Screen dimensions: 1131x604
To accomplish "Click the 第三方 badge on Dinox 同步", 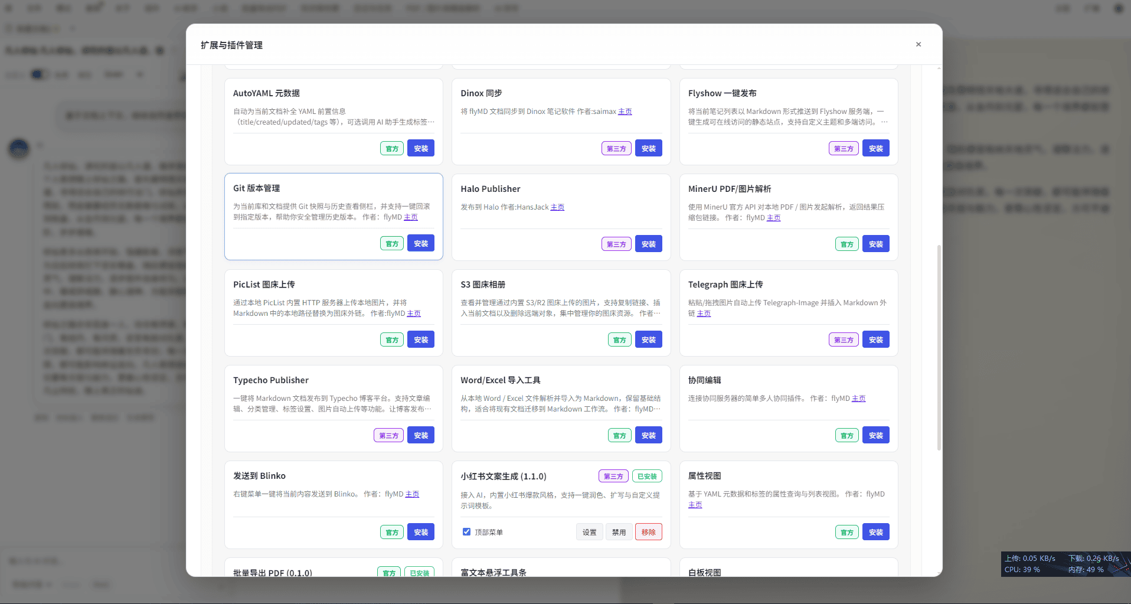I will 616,149.
